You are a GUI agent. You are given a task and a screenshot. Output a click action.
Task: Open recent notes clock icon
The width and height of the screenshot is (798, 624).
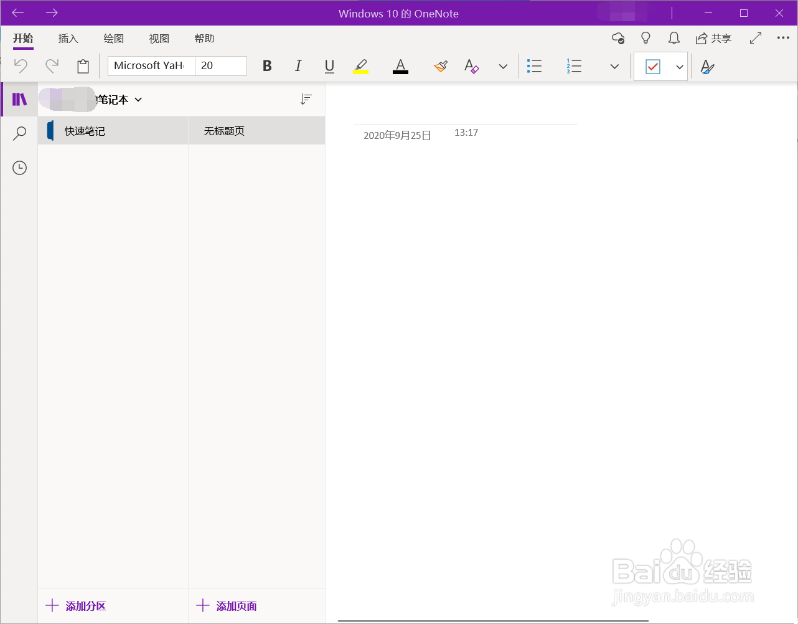(x=20, y=168)
